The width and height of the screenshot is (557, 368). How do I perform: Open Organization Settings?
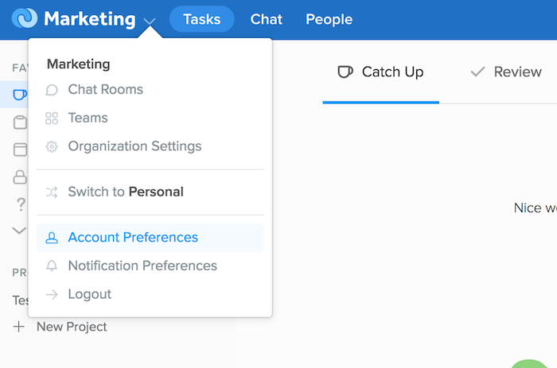point(150,146)
